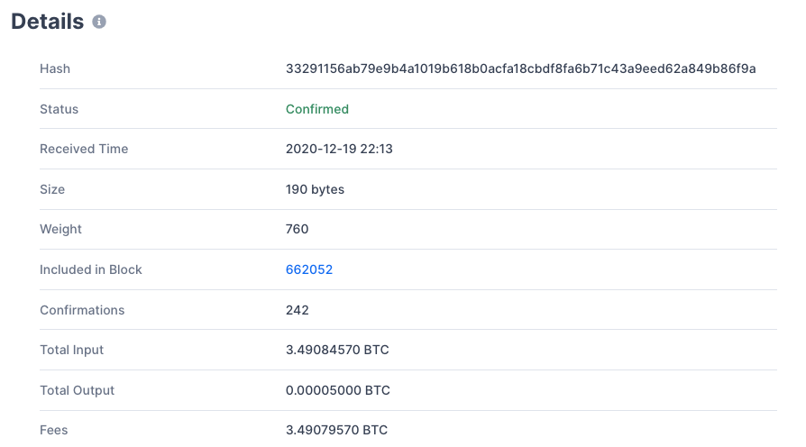Click the Confirmed status text
Image resolution: width=806 pixels, height=447 pixels.
(x=317, y=109)
